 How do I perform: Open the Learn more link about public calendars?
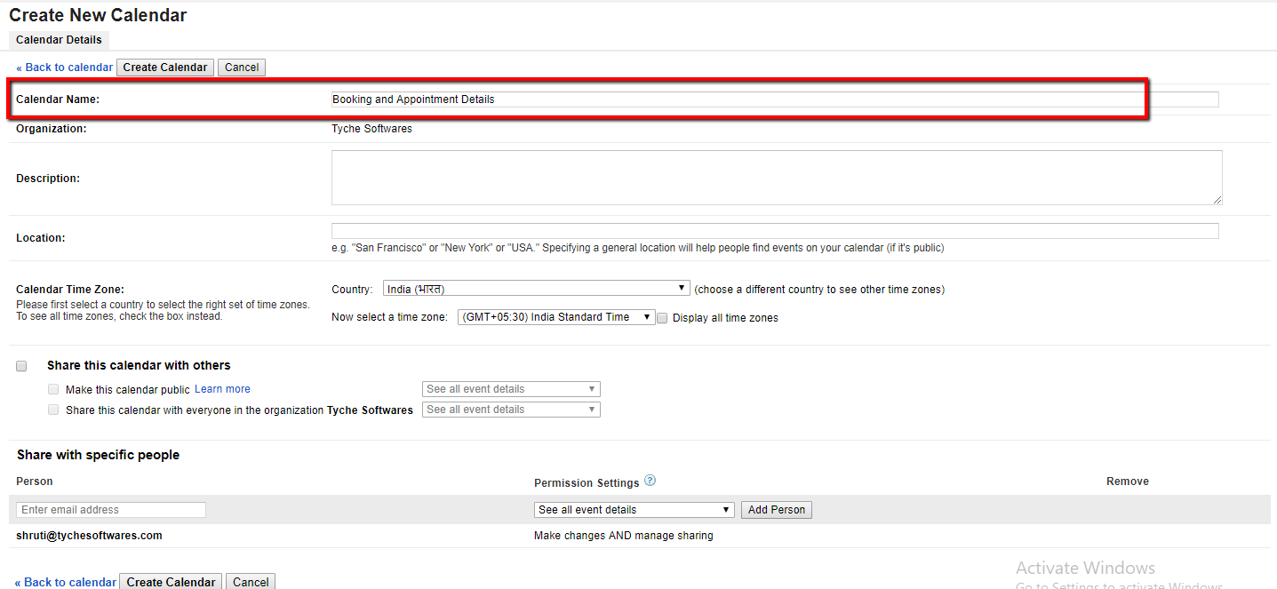(x=221, y=388)
